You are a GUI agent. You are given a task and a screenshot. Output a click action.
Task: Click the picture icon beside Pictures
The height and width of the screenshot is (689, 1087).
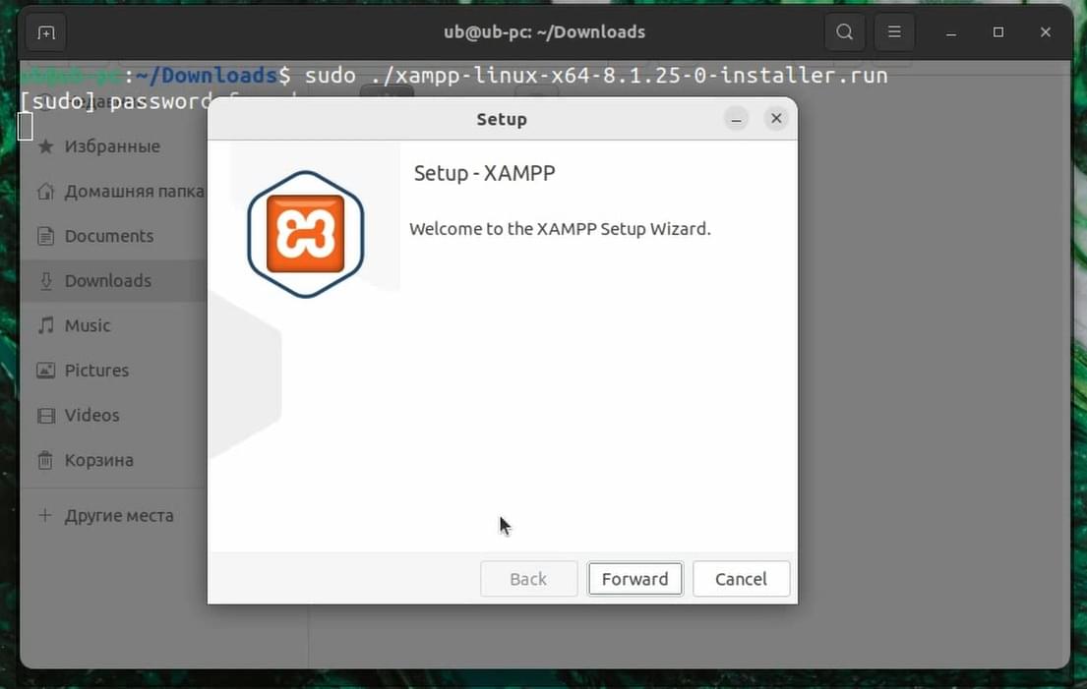click(46, 371)
